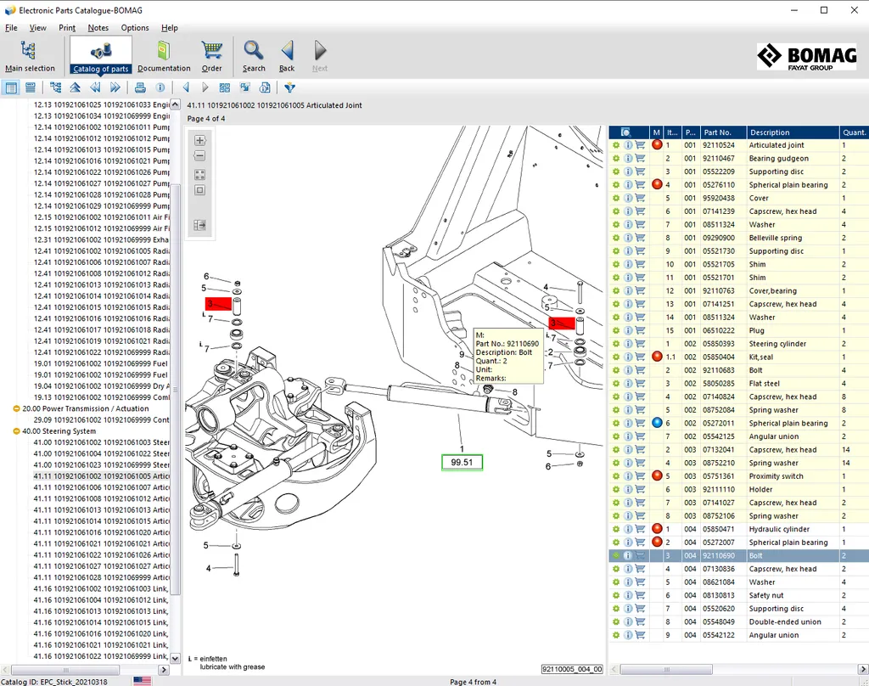Open Main selection in the top toolbar
This screenshot has width=869, height=686.
30,56
